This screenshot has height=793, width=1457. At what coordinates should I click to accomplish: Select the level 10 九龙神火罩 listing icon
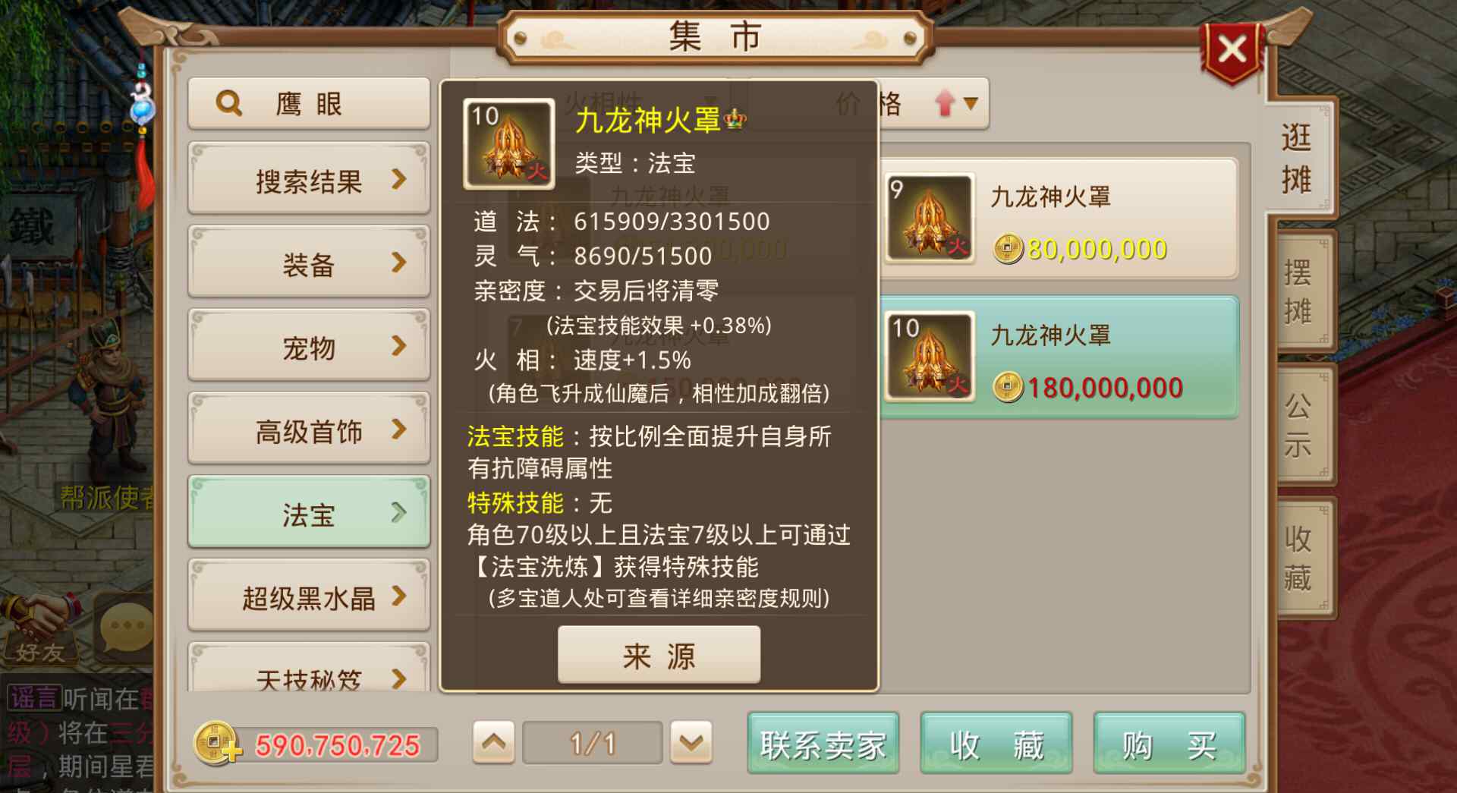930,356
